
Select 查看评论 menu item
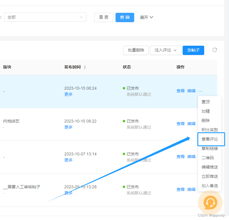209,139
